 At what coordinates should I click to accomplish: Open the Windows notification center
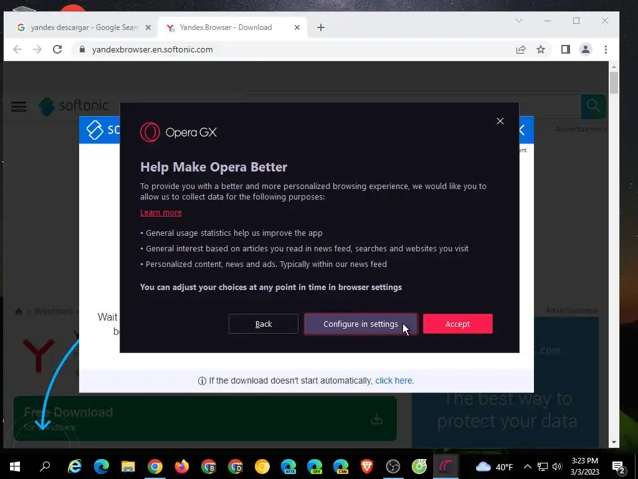pyautogui.click(x=619, y=467)
